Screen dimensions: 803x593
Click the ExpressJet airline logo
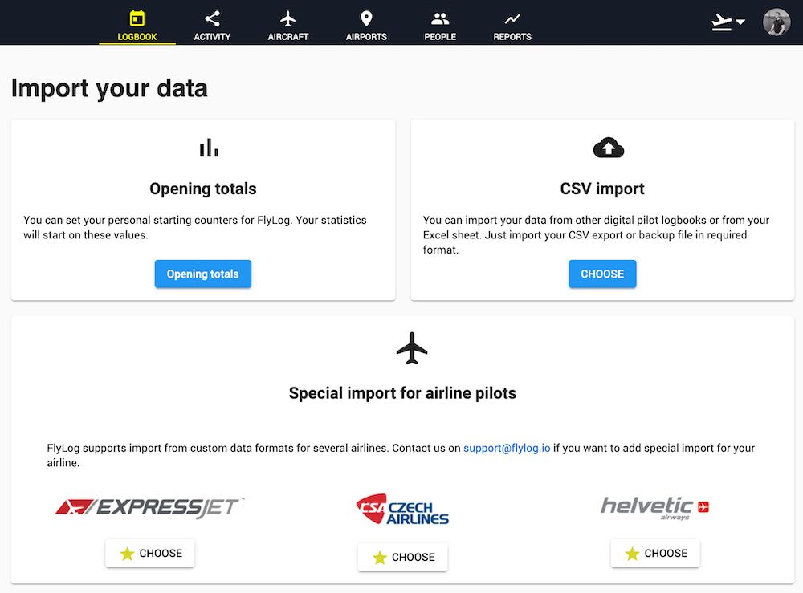(149, 506)
